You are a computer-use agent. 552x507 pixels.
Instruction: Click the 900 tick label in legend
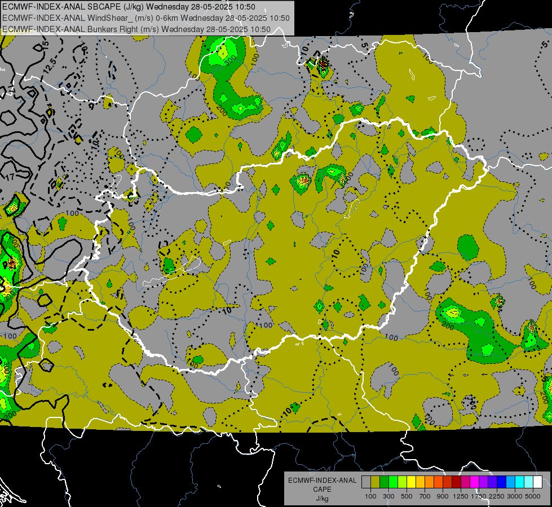coord(443,496)
